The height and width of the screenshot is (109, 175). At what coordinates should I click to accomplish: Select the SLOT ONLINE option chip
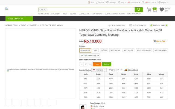pos(128,50)
